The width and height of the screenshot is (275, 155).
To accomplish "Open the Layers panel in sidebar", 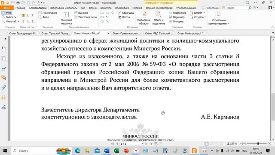I will coord(4,68).
